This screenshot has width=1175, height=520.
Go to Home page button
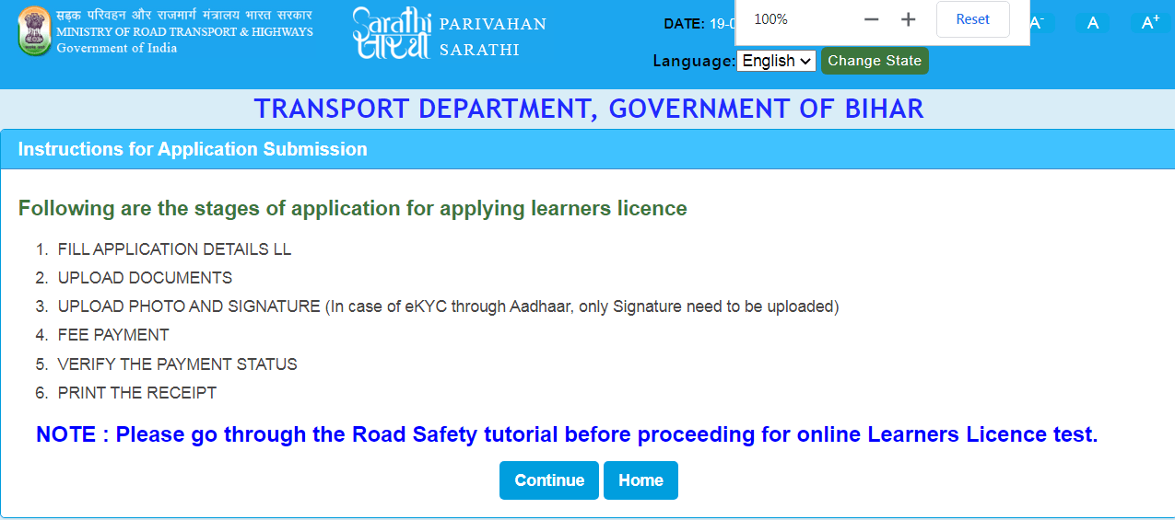click(640, 480)
